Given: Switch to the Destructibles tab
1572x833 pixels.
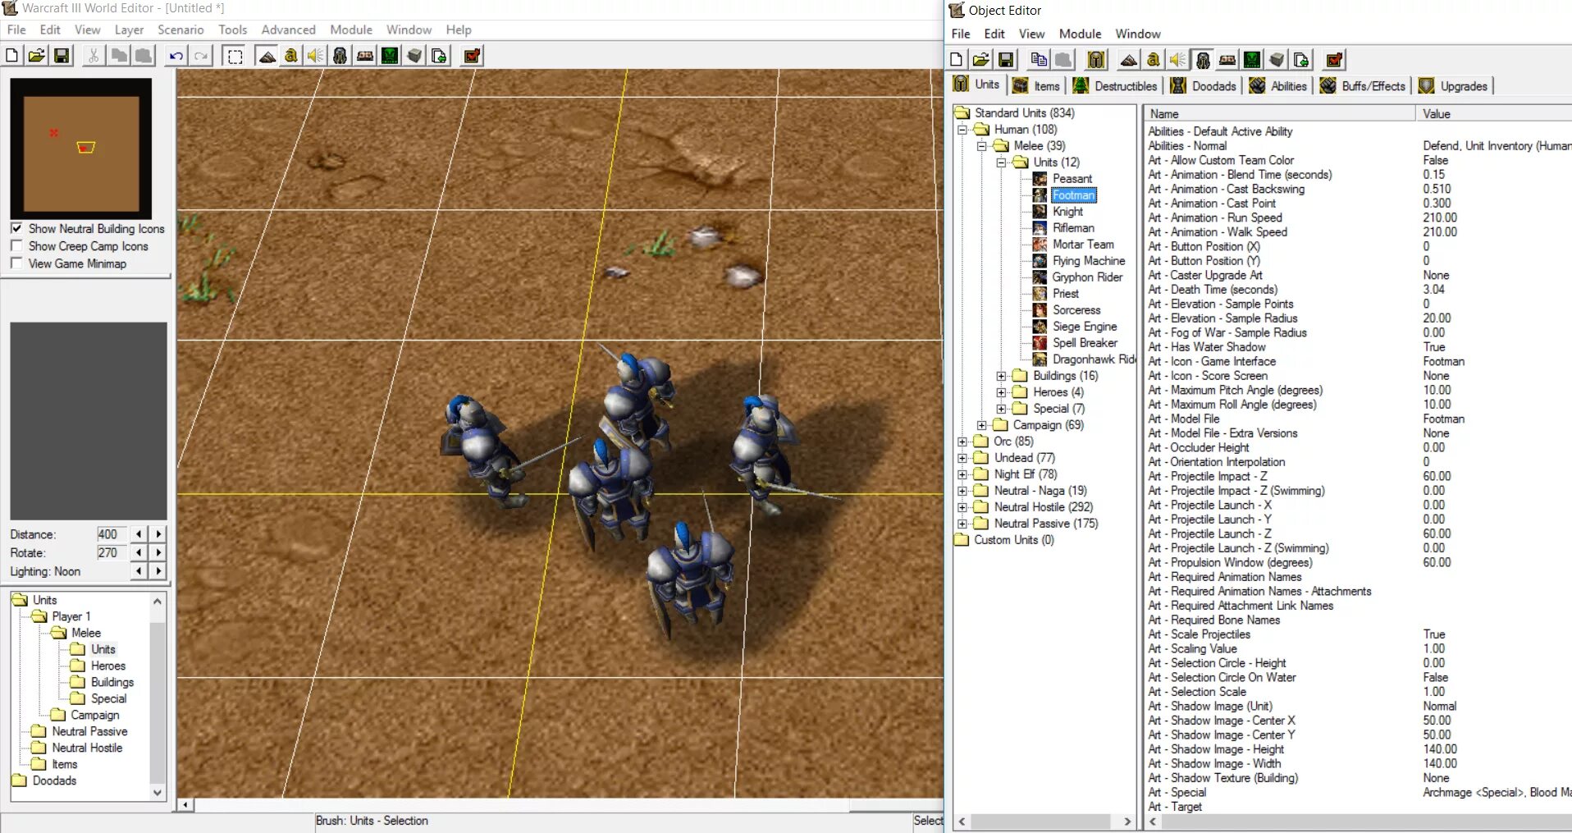Looking at the screenshot, I should (x=1115, y=85).
